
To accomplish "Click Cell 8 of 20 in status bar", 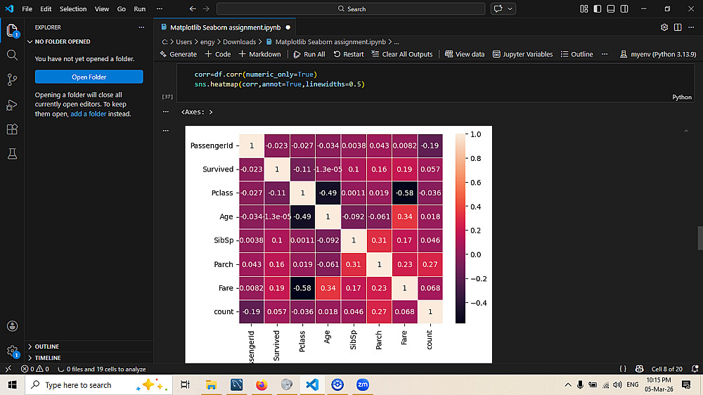I will coord(666,370).
